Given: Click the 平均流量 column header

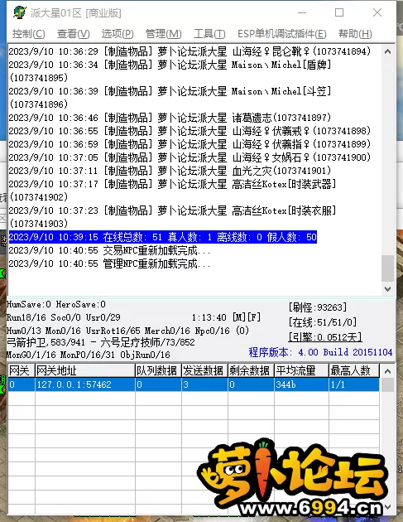Looking at the screenshot, I should pos(301,370).
